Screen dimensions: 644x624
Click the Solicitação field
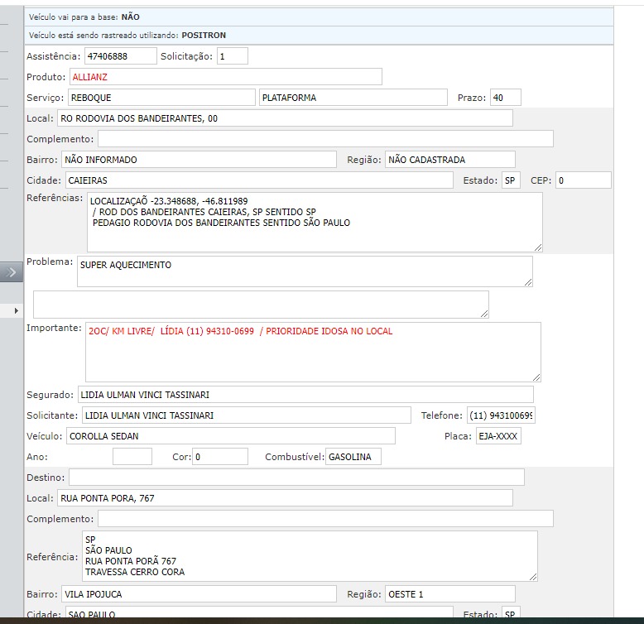pyautogui.click(x=233, y=56)
